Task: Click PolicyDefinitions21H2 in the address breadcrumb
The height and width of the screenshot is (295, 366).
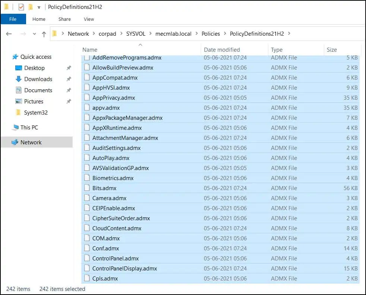Action: 257,34
